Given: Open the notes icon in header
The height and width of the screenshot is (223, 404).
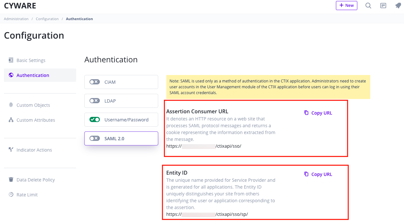Looking at the screenshot, I should (x=383, y=6).
